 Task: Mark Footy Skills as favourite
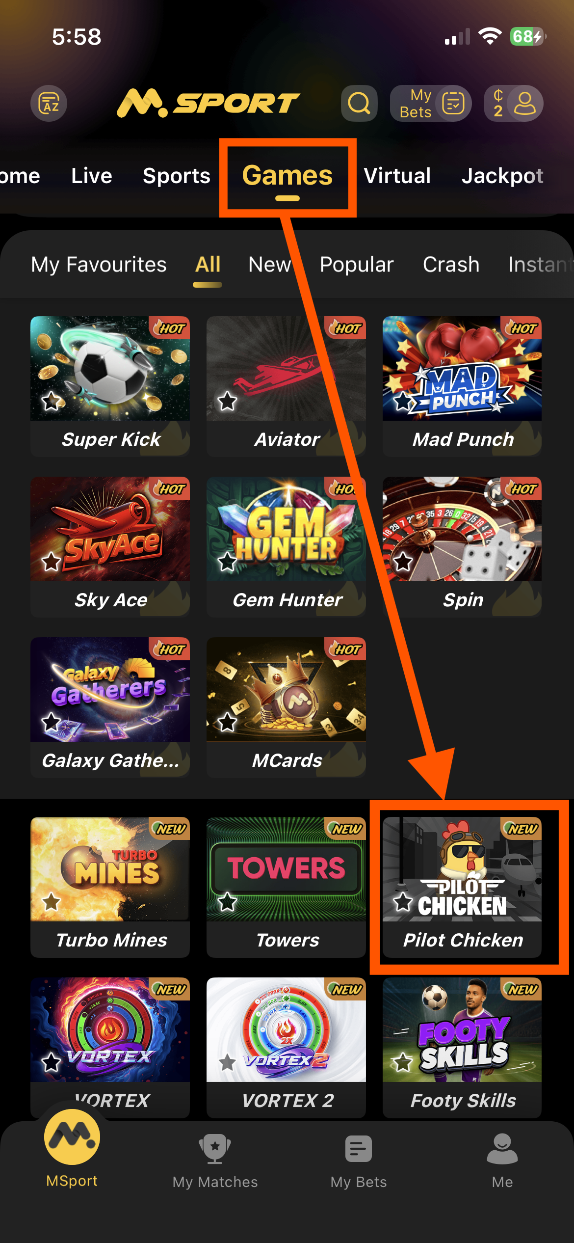click(403, 1062)
